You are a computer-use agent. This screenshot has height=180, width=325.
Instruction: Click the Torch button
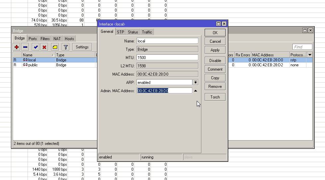point(215,97)
